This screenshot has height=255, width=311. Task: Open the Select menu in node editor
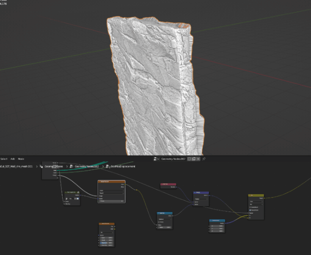[4, 159]
